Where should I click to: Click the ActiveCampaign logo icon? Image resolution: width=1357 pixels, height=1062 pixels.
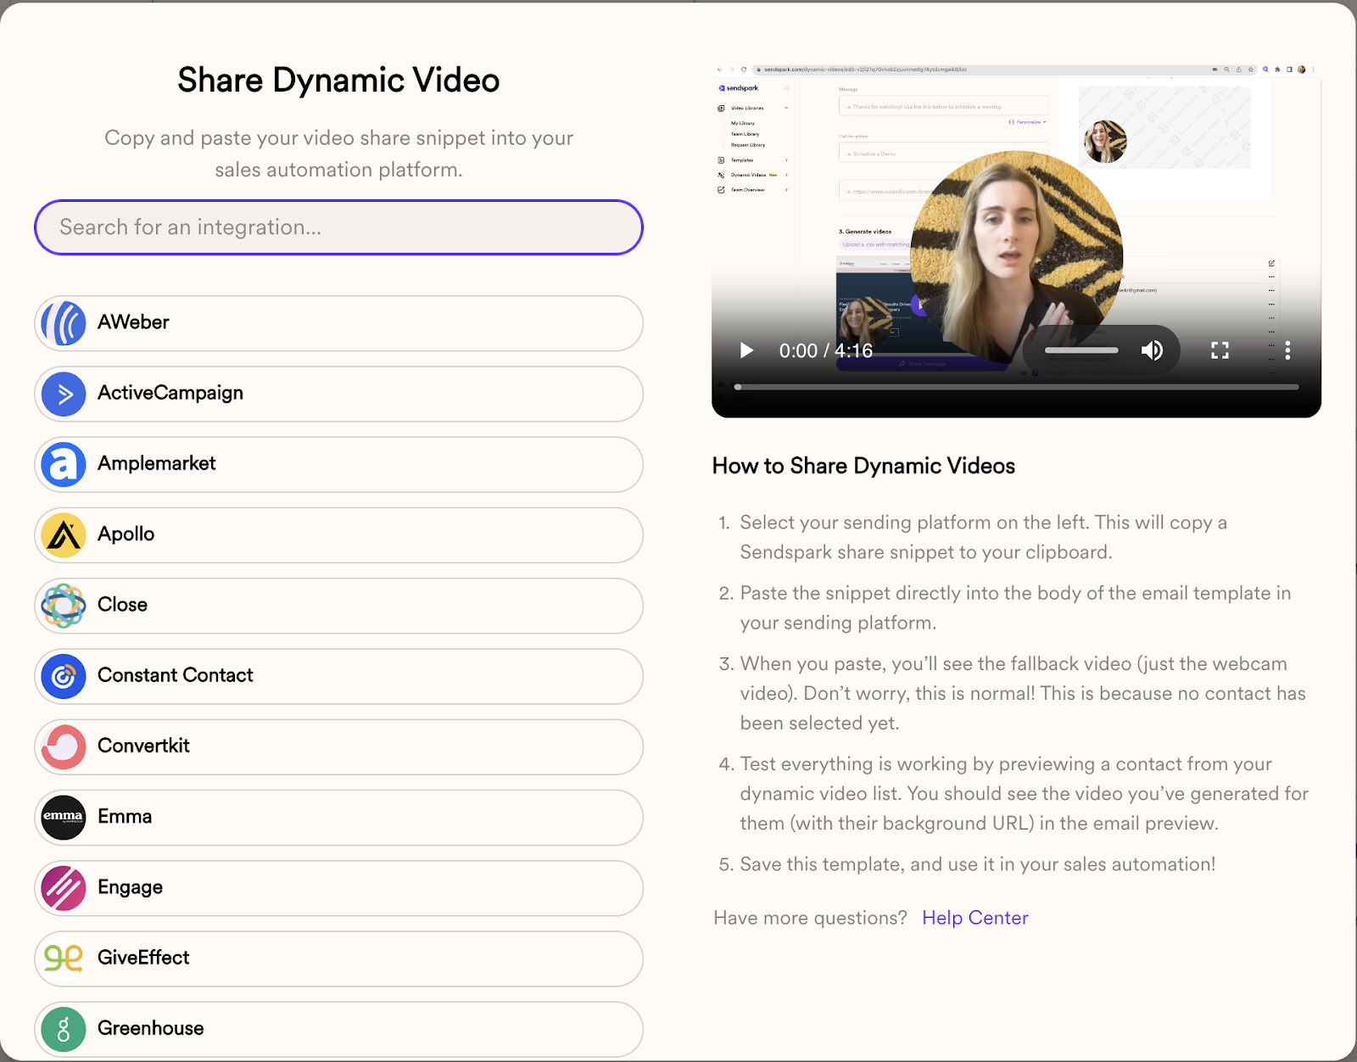coord(64,394)
